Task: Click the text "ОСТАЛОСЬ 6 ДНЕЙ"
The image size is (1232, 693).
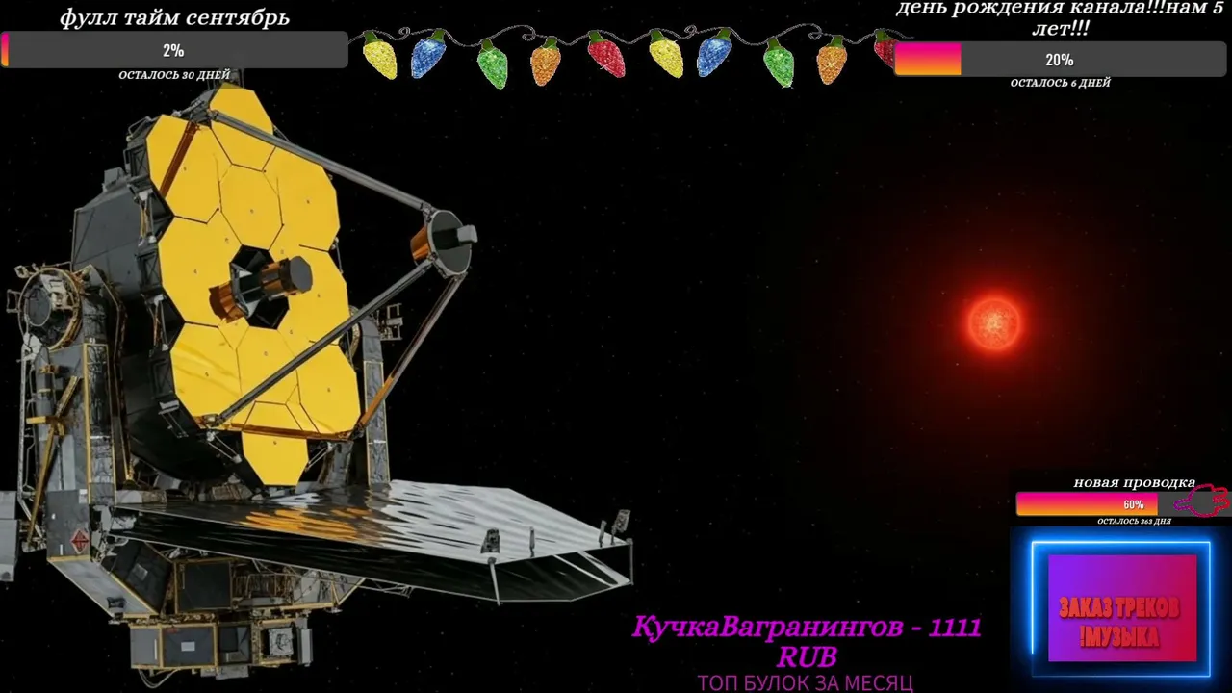Action: tap(1060, 83)
